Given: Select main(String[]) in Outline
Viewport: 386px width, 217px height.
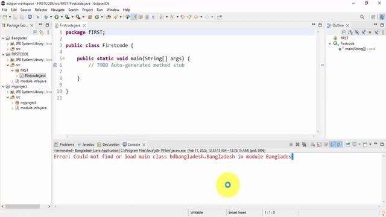Looking at the screenshot, I should (355, 49).
